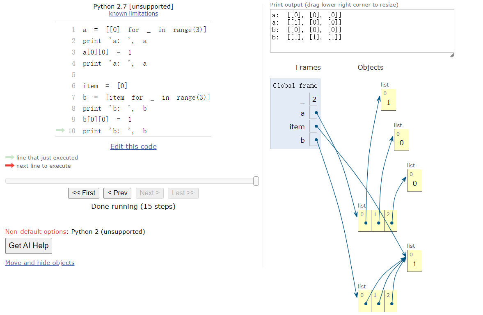Viewport: 483px width, 315px height.
Task: Click the print output box resize handle
Action: pos(451,55)
